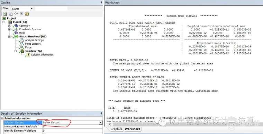Switch to the Worksheet tab
This screenshot has height=134, width=263.
point(132,129)
